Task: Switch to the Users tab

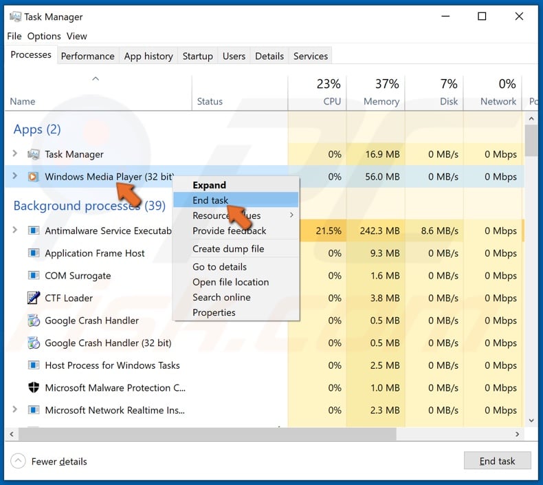Action: pos(234,56)
